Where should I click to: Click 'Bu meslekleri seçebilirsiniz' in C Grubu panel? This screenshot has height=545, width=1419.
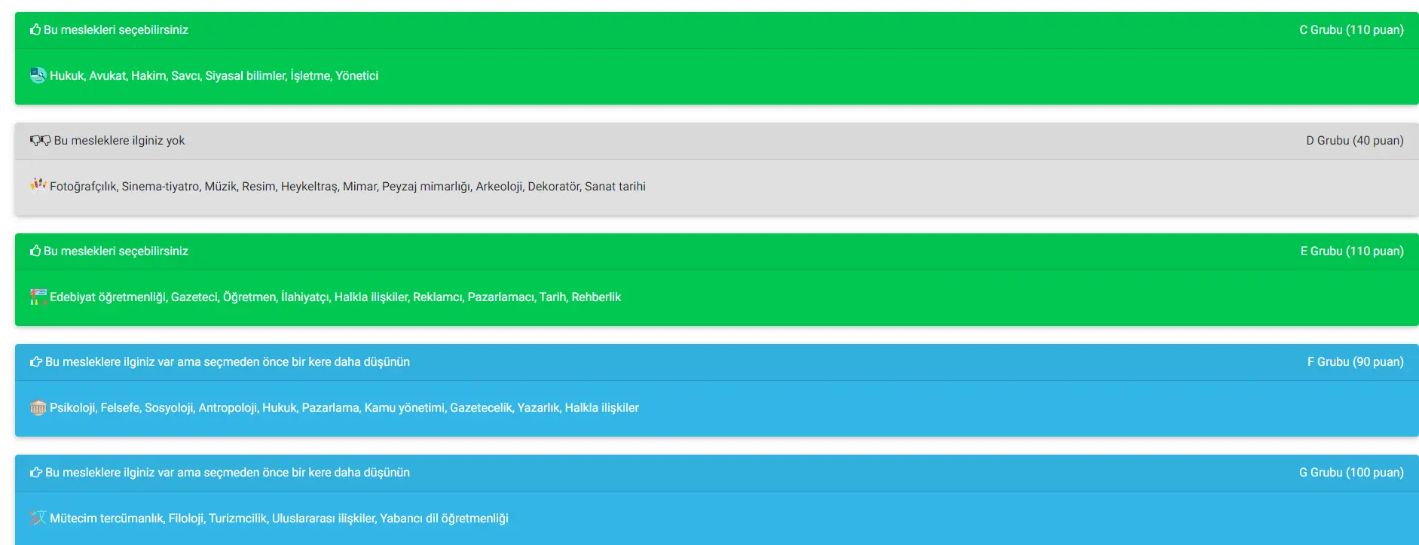point(116,30)
